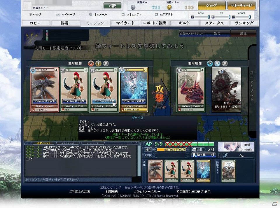Click the 6級 rank badge

[x=113, y=6]
